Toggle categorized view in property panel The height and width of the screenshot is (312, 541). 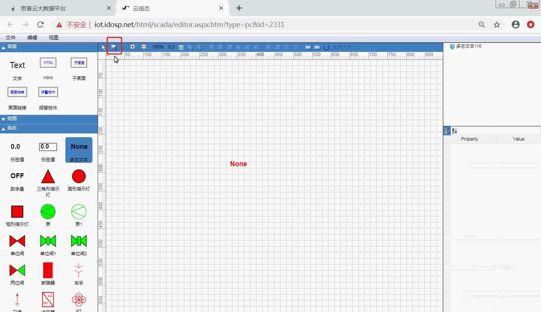[x=447, y=131]
